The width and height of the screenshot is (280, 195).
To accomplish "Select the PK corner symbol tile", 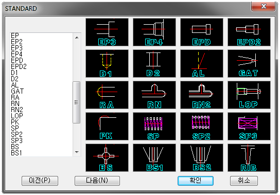I will click(x=107, y=126).
